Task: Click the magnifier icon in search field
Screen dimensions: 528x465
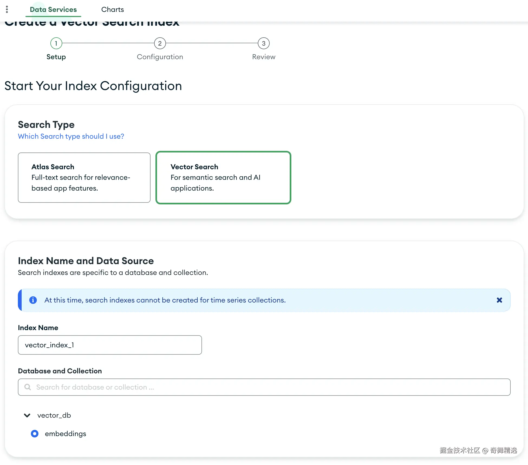Action: coord(28,387)
